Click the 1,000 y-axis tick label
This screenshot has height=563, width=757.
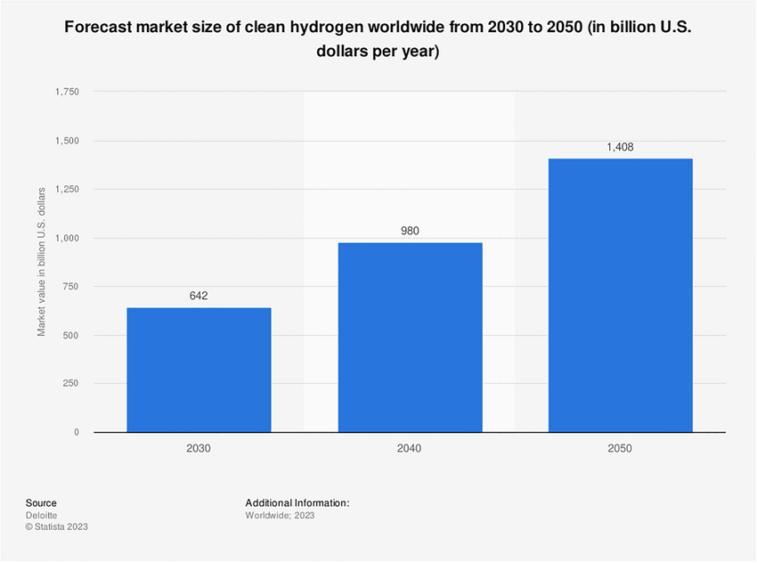coord(67,238)
